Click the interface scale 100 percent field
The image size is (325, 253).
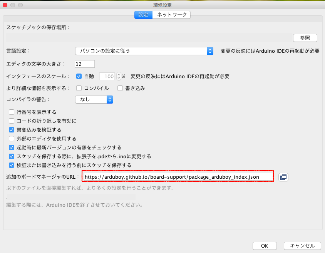107,76
